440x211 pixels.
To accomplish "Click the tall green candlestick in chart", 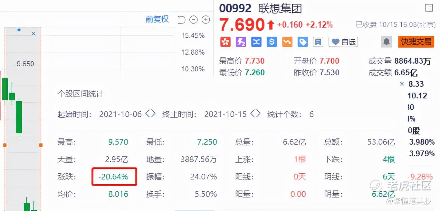I will tap(19, 117).
